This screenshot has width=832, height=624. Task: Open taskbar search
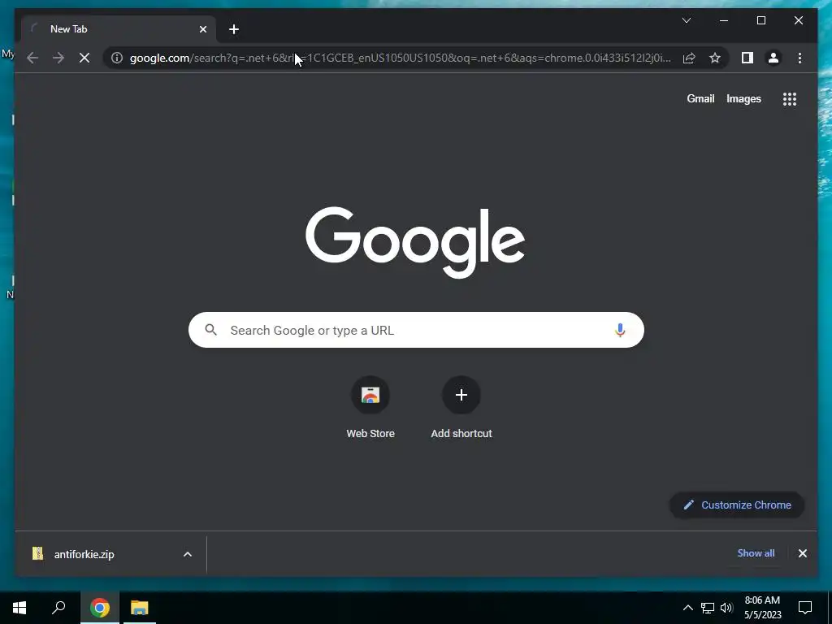[58, 608]
